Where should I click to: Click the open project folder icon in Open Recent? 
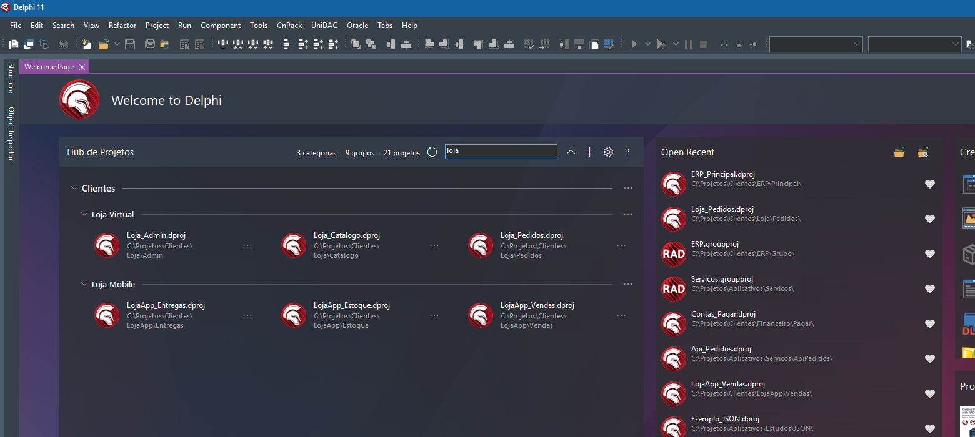[899, 152]
